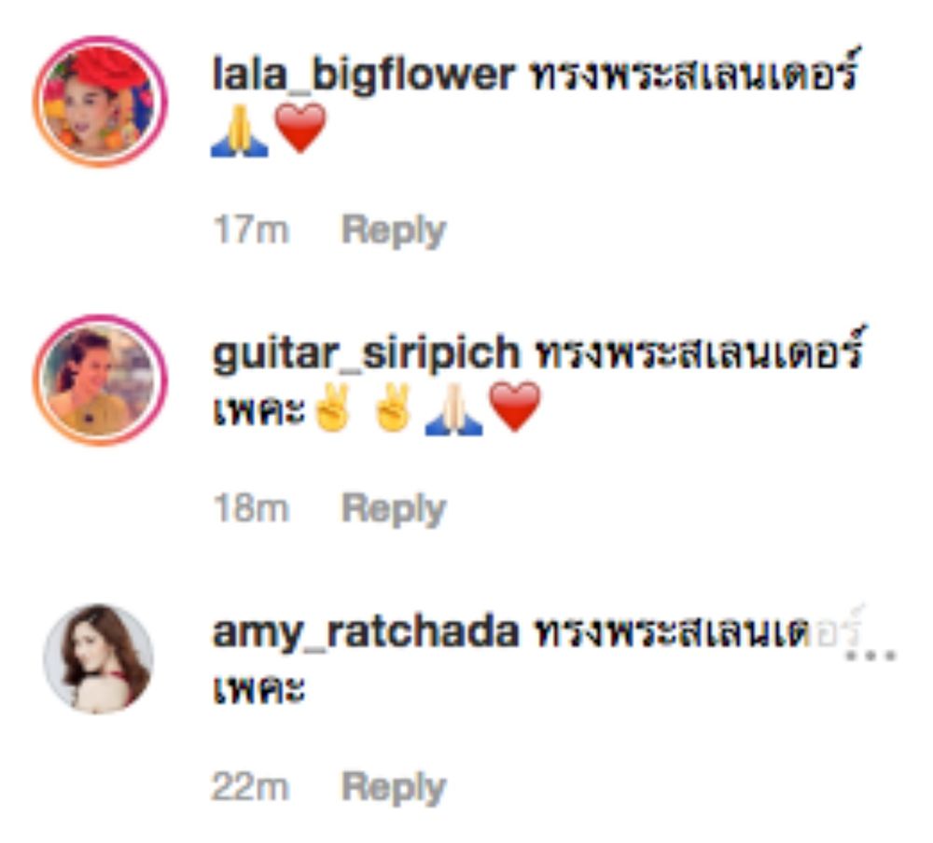Reply to amy_ratchada's 22m comment
Viewport: 933px width, 843px height.
pyautogui.click(x=394, y=788)
